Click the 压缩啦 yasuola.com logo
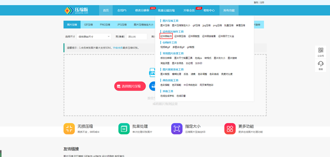 point(76,11)
